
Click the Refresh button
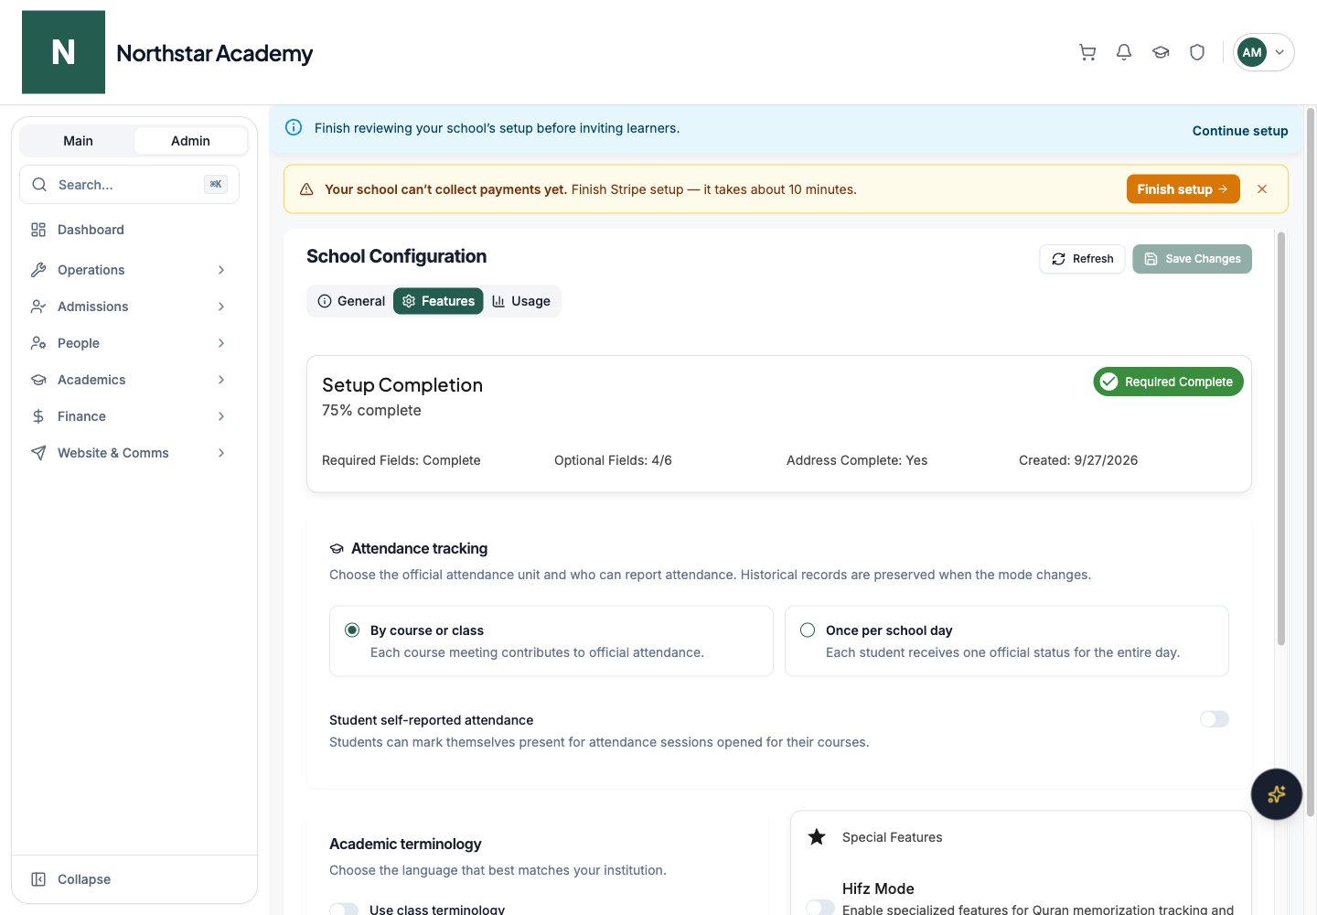(1082, 259)
